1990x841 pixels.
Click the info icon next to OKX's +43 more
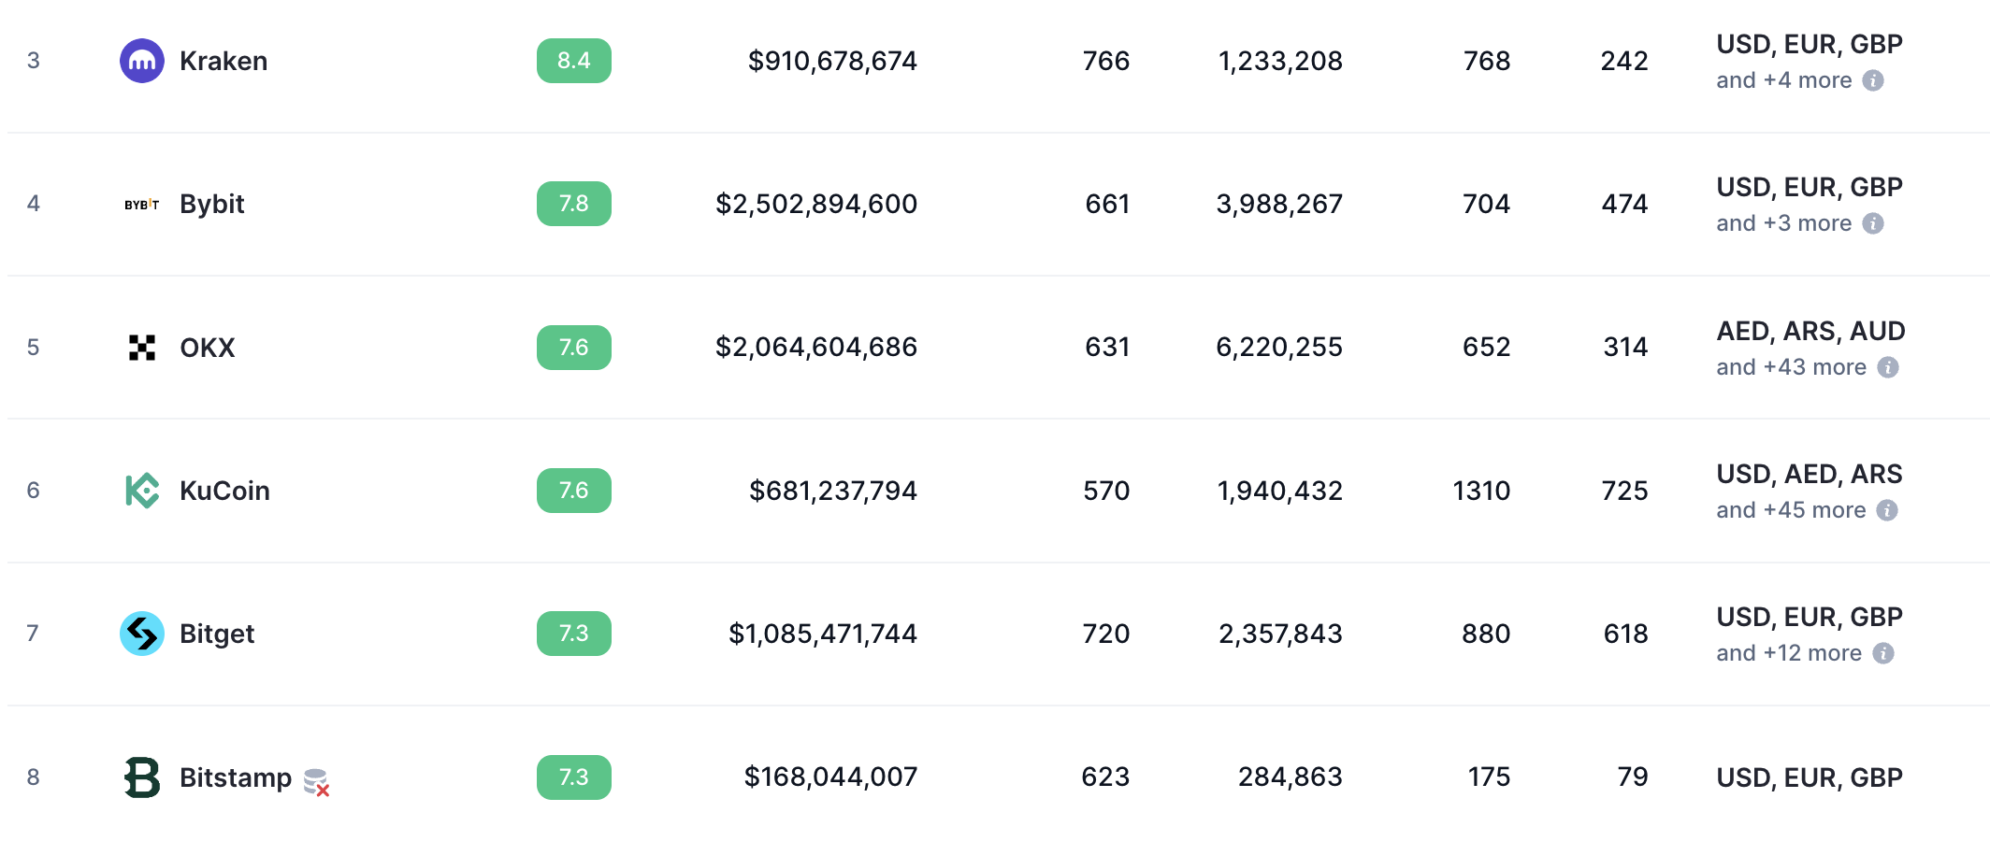point(1888,367)
